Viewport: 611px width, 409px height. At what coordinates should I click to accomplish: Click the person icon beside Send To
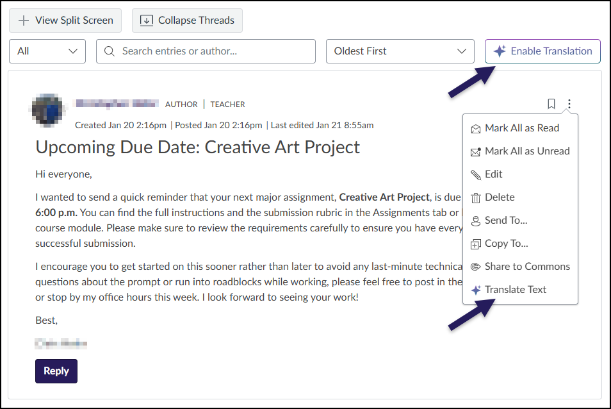click(x=475, y=220)
